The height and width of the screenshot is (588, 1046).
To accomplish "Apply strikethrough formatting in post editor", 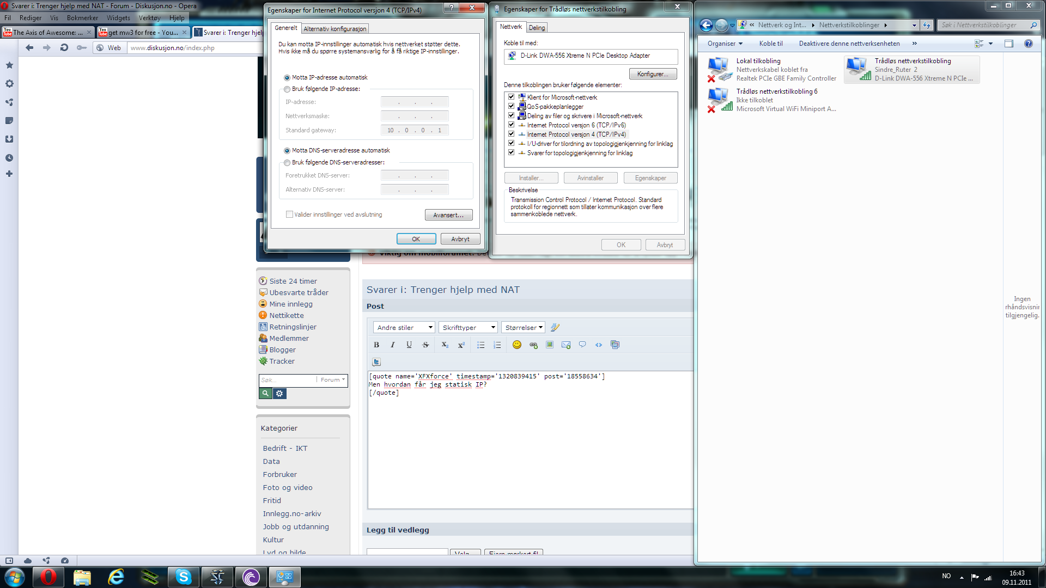I will point(425,345).
